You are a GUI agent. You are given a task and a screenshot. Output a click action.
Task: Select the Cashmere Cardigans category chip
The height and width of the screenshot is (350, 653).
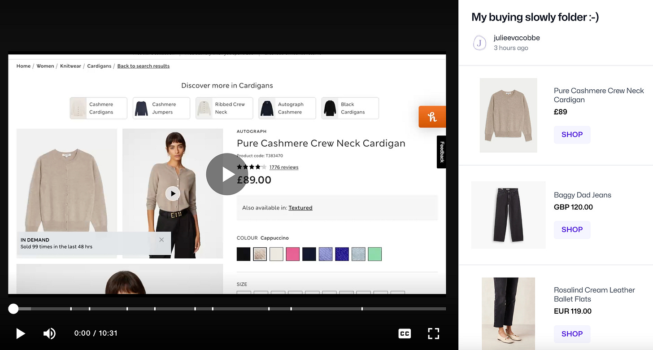98,108
